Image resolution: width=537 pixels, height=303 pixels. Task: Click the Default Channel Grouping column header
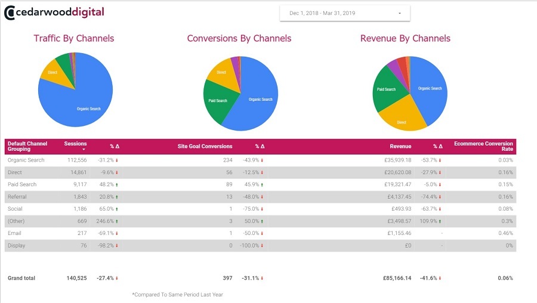click(x=27, y=146)
